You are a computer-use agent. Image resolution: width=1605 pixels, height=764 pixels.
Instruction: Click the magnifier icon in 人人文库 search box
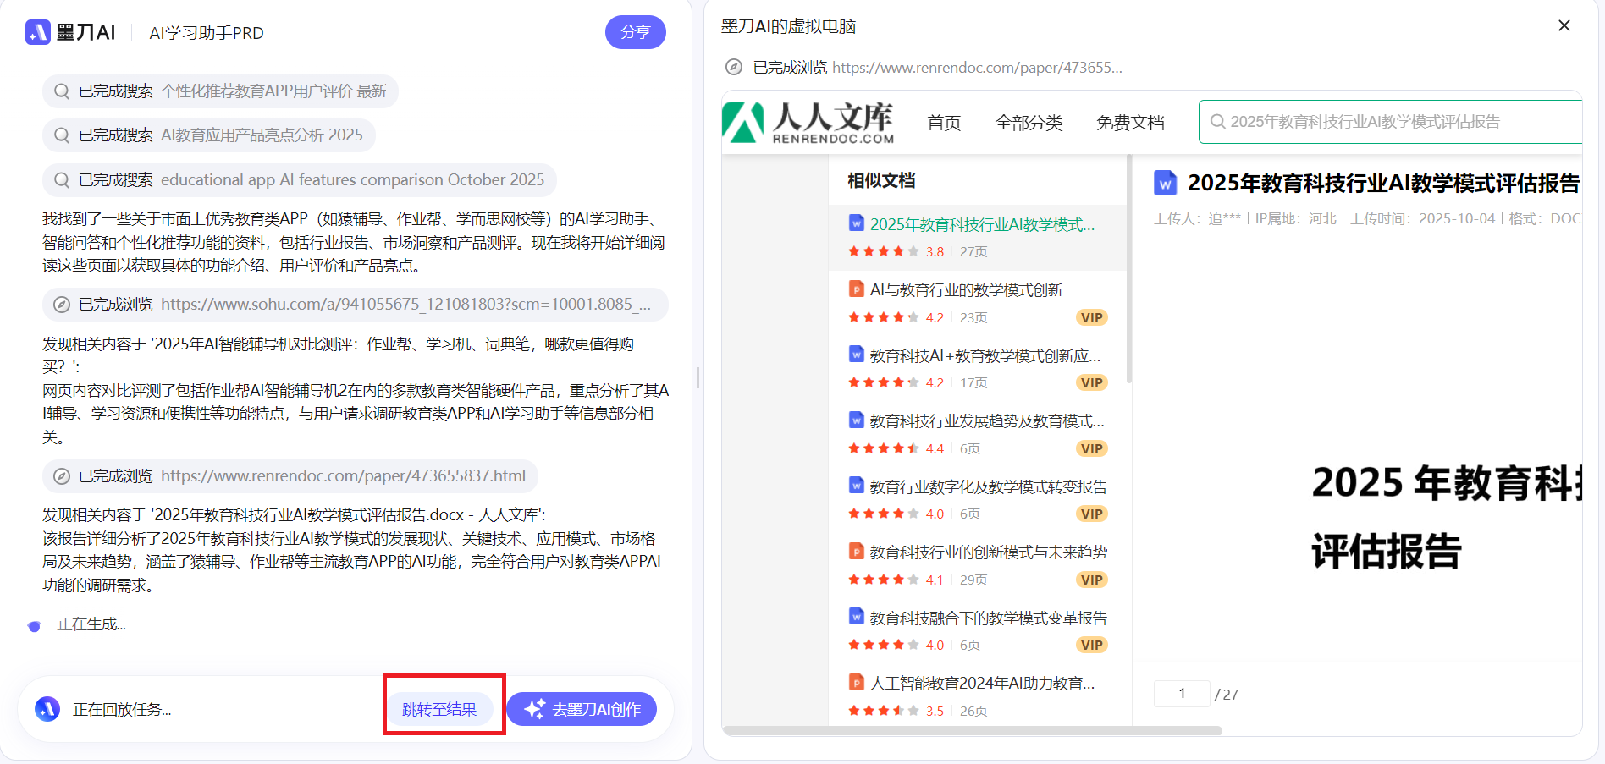pos(1217,122)
